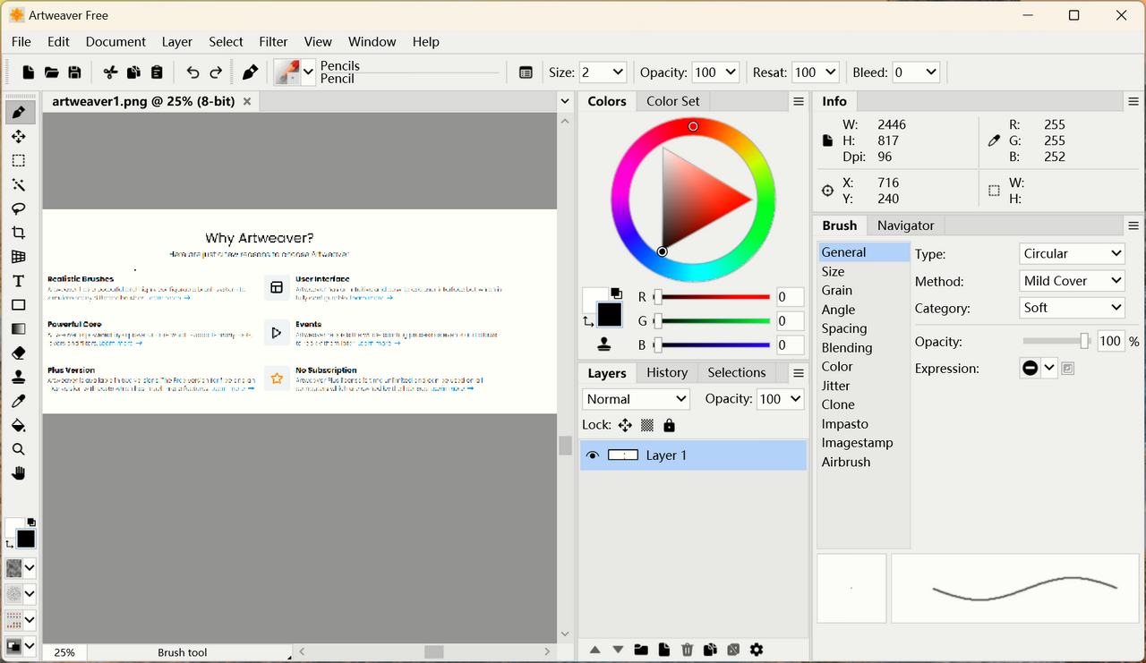1146x663 pixels.
Task: Select Blending in the Brush properties list
Action: [x=845, y=347]
